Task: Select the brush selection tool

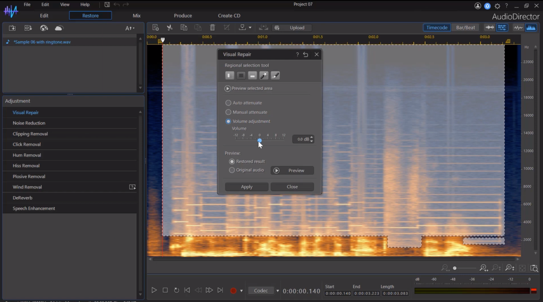Action: pyautogui.click(x=275, y=76)
